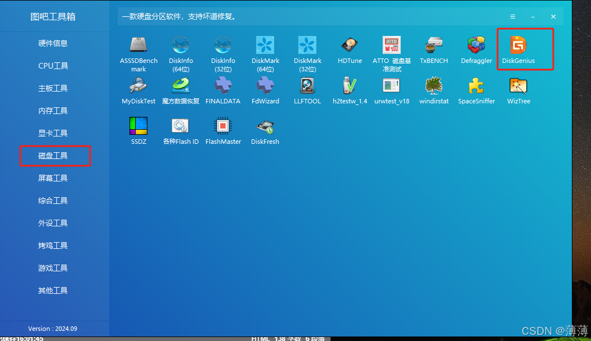
Task: Open the 显卡工具 category
Action: pyautogui.click(x=53, y=133)
